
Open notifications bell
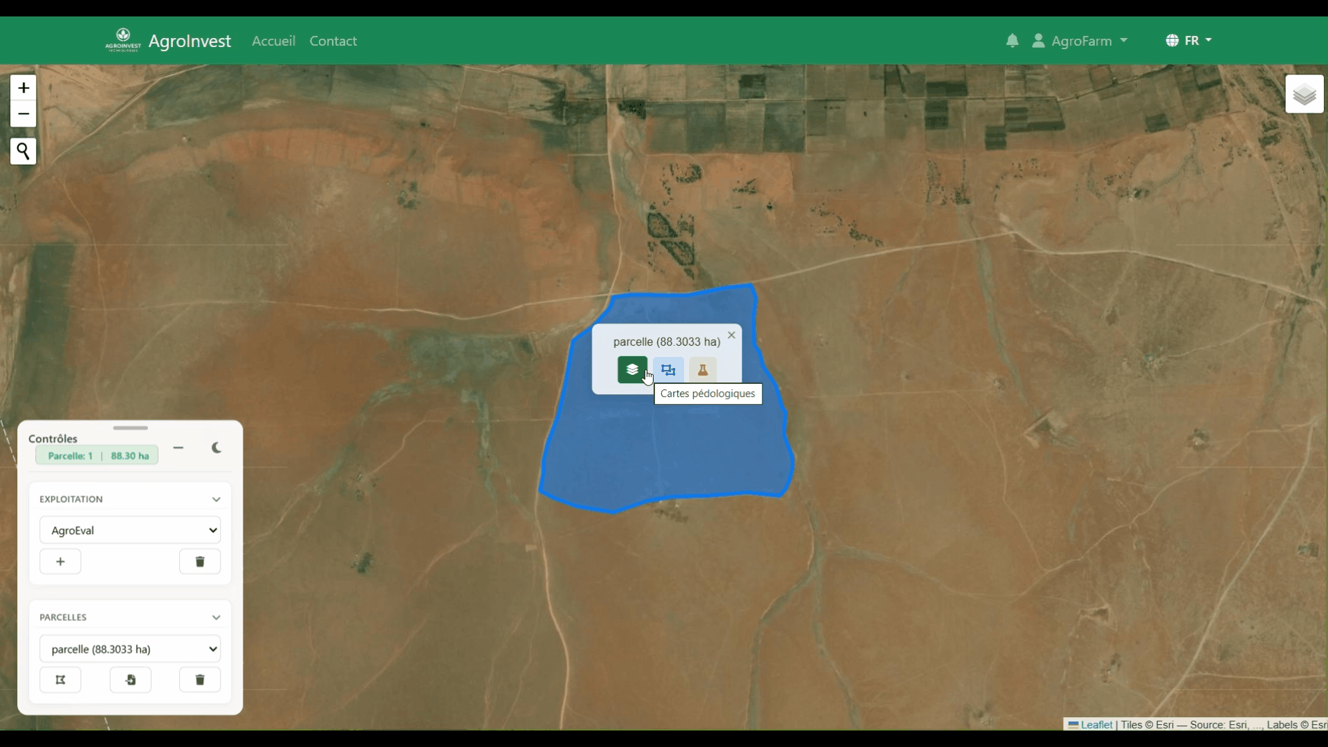pos(1012,41)
